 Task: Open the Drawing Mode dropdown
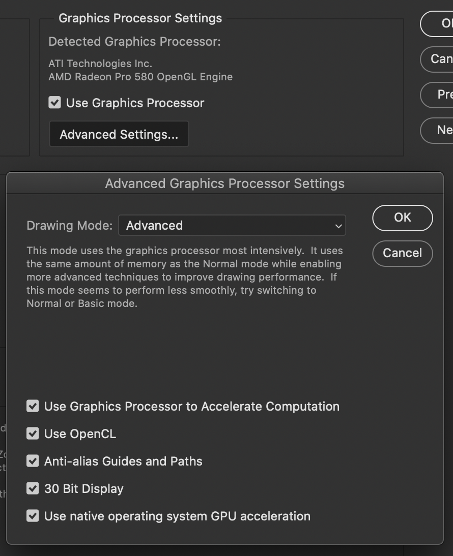point(232,226)
